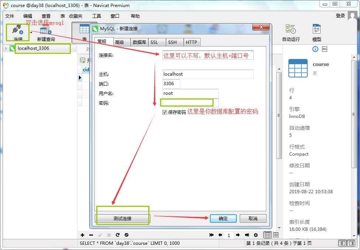Open the 编辑 menu
The height and width of the screenshot is (250, 360).
click(x=28, y=16)
